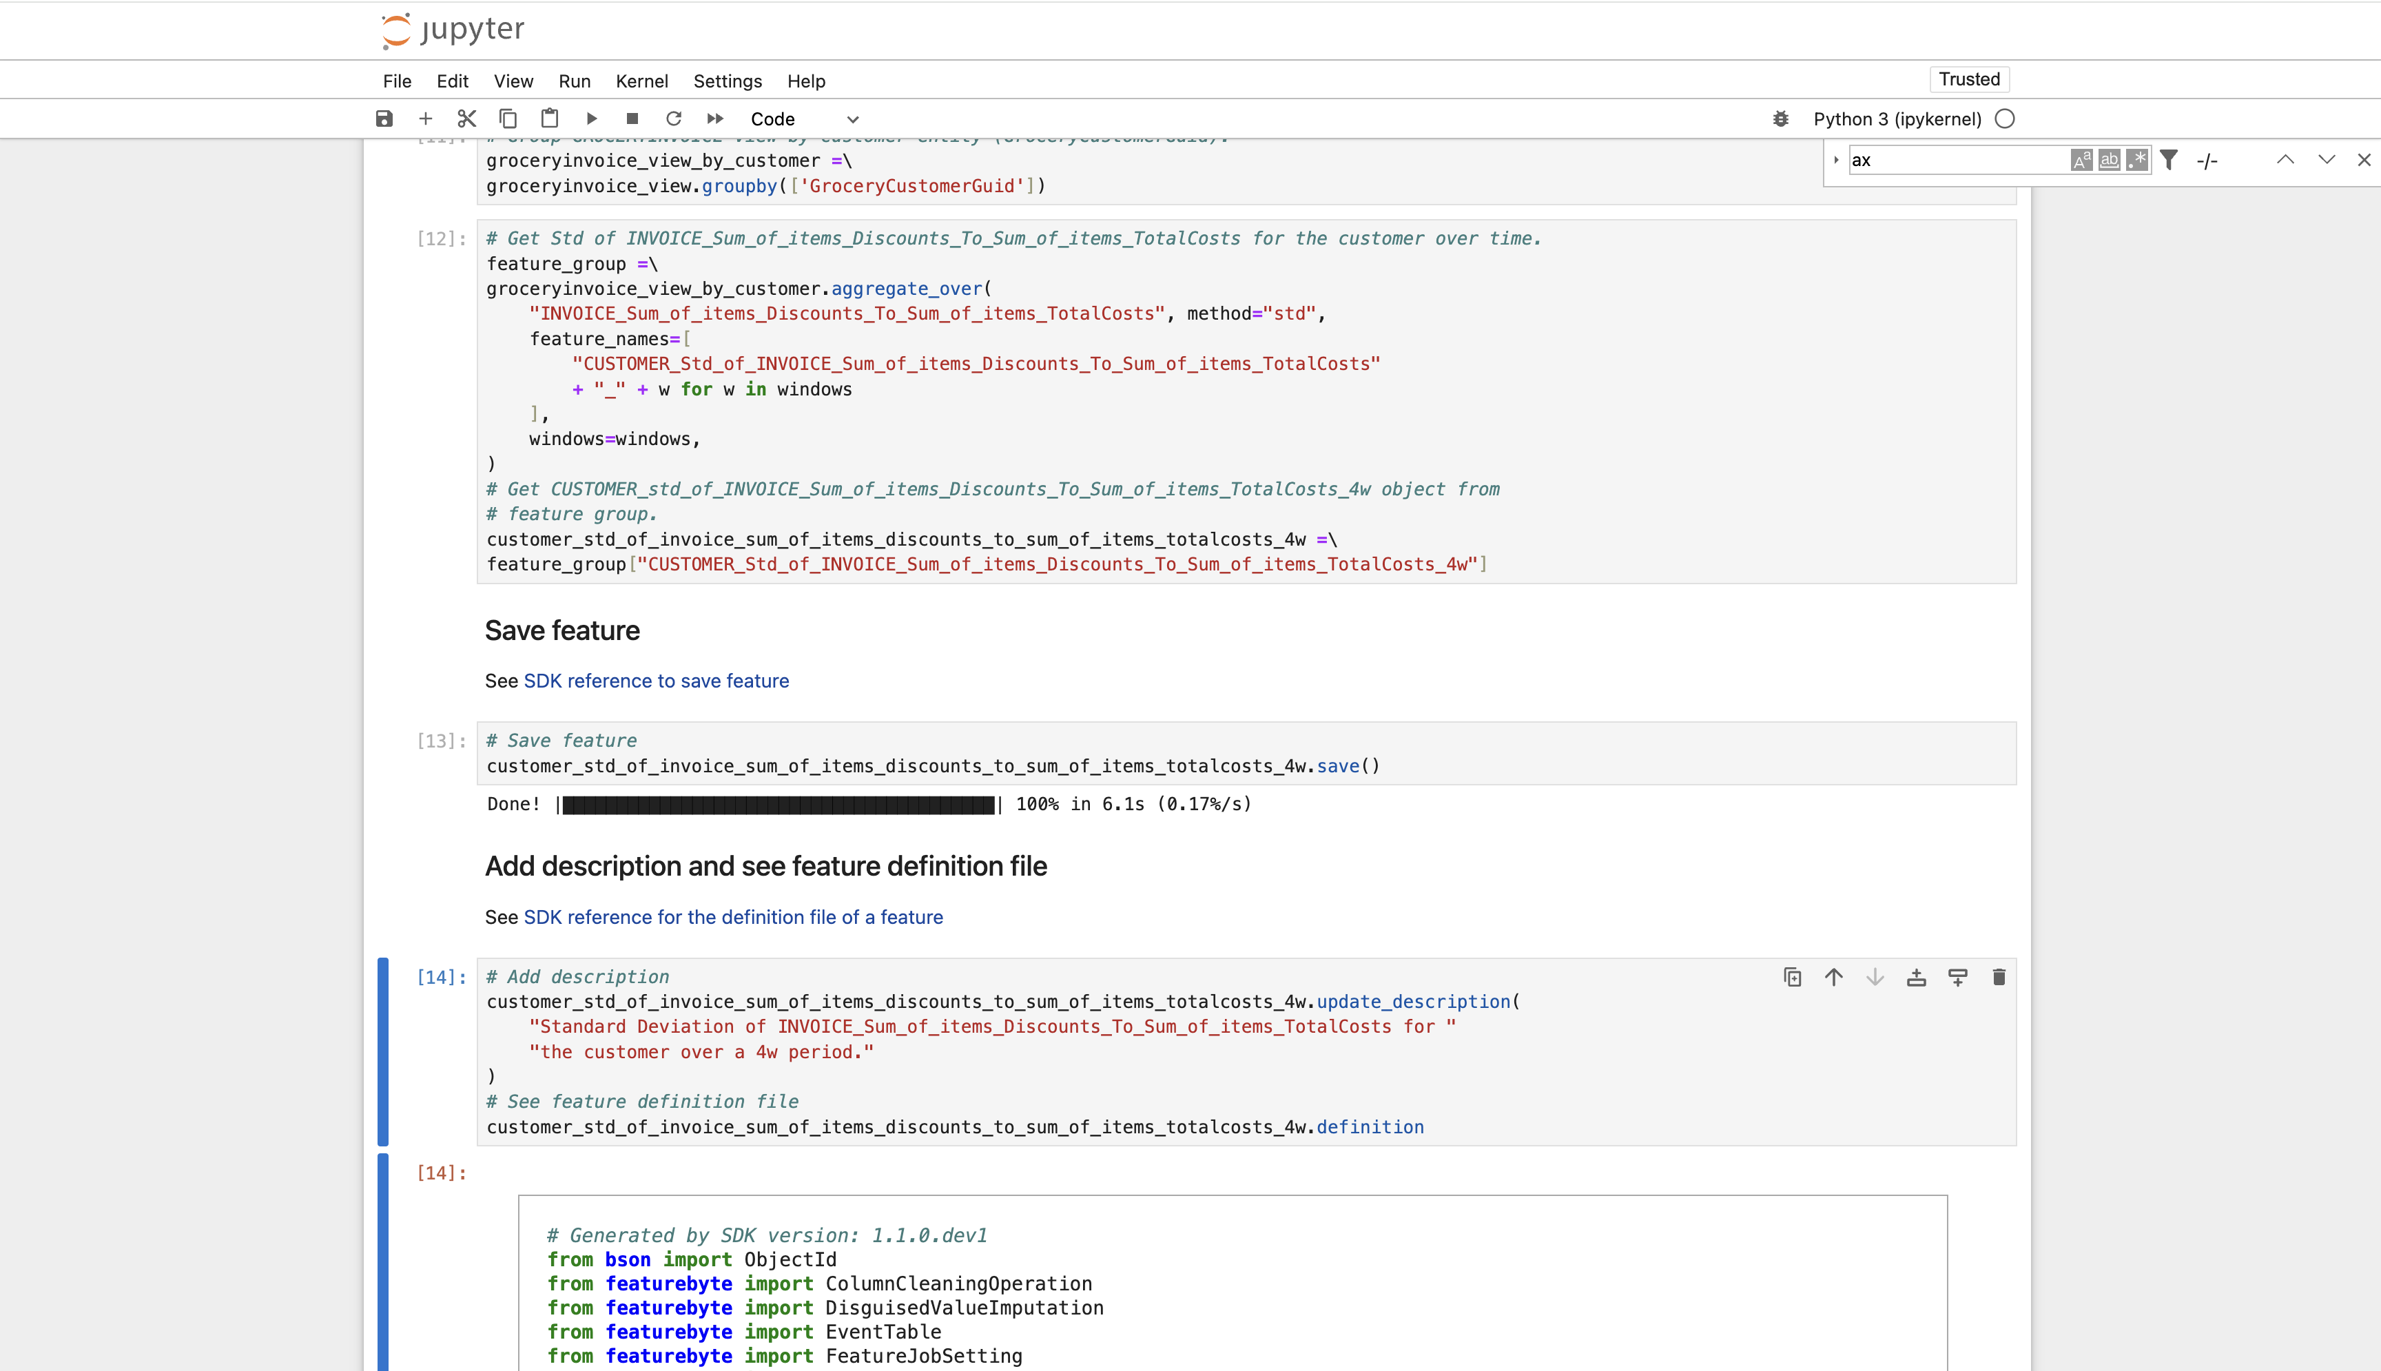Enable the debugger bug icon
The image size is (2381, 1371).
pyautogui.click(x=1780, y=118)
